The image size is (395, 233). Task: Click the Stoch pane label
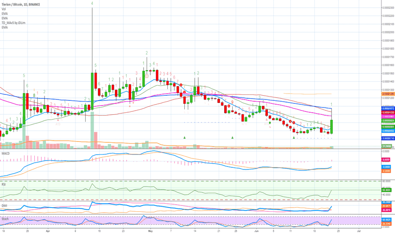click(5, 219)
